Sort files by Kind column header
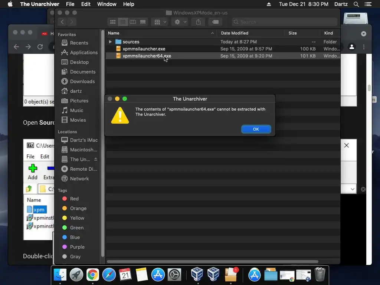The width and height of the screenshot is (380, 285). [330, 33]
